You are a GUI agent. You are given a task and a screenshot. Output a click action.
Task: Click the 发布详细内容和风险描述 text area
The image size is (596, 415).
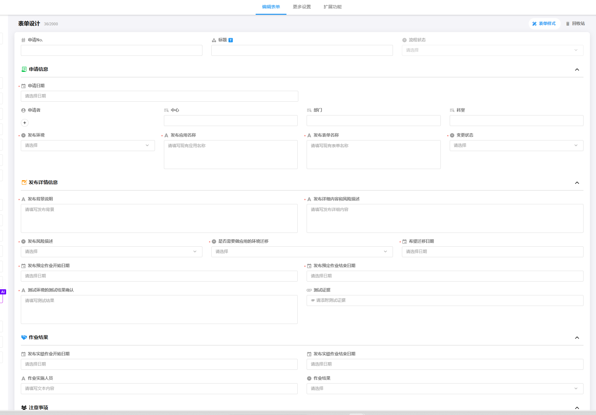(445, 218)
